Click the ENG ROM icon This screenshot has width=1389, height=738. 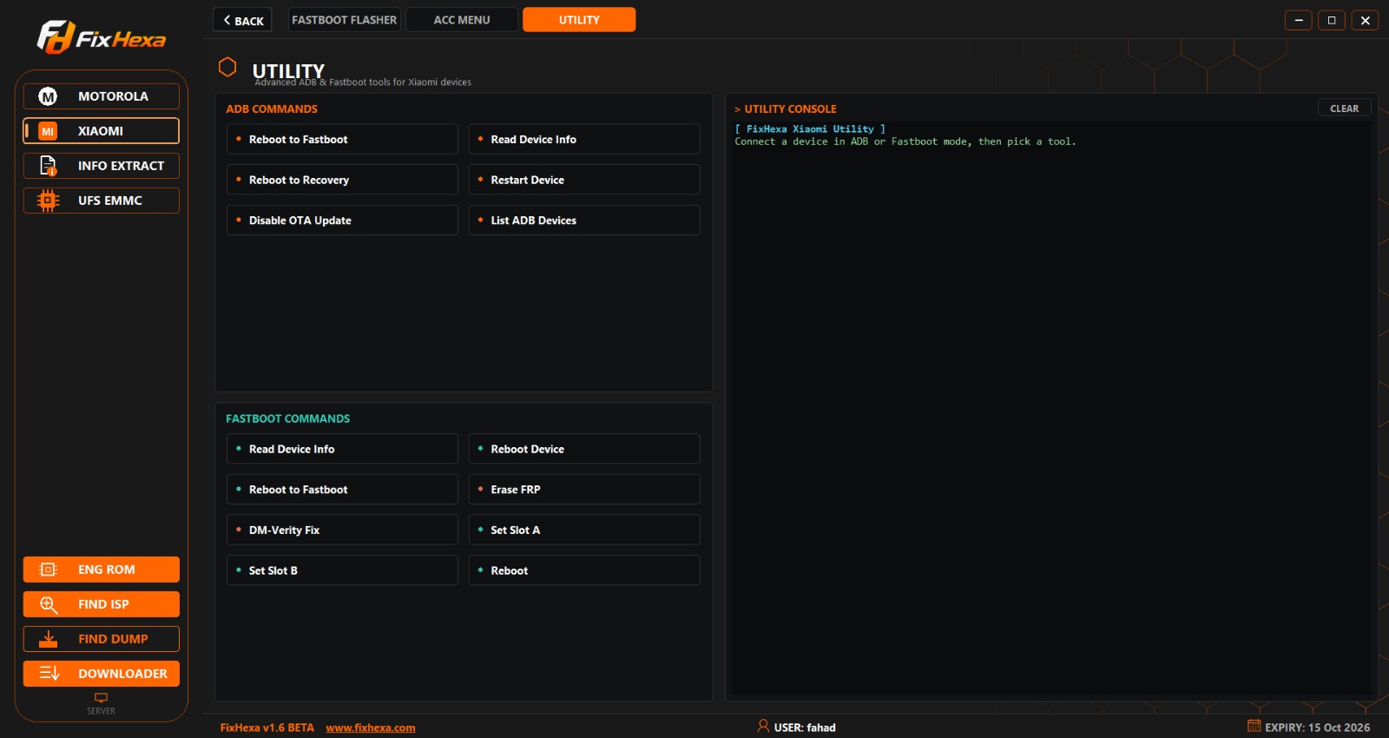coord(49,570)
